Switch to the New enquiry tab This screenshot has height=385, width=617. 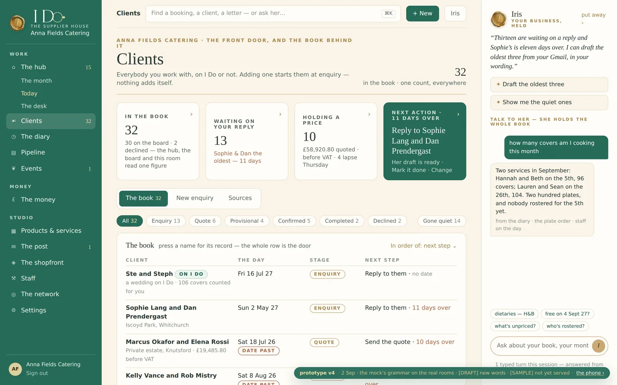195,198
